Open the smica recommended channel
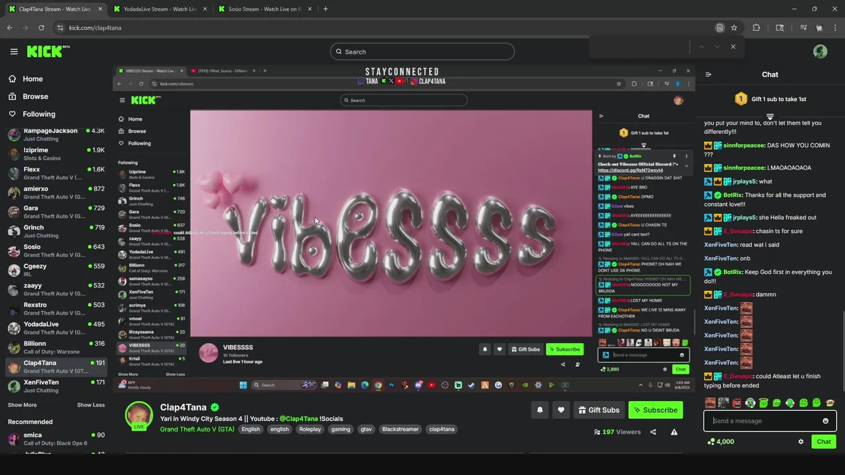This screenshot has height=475, width=845. point(56,439)
